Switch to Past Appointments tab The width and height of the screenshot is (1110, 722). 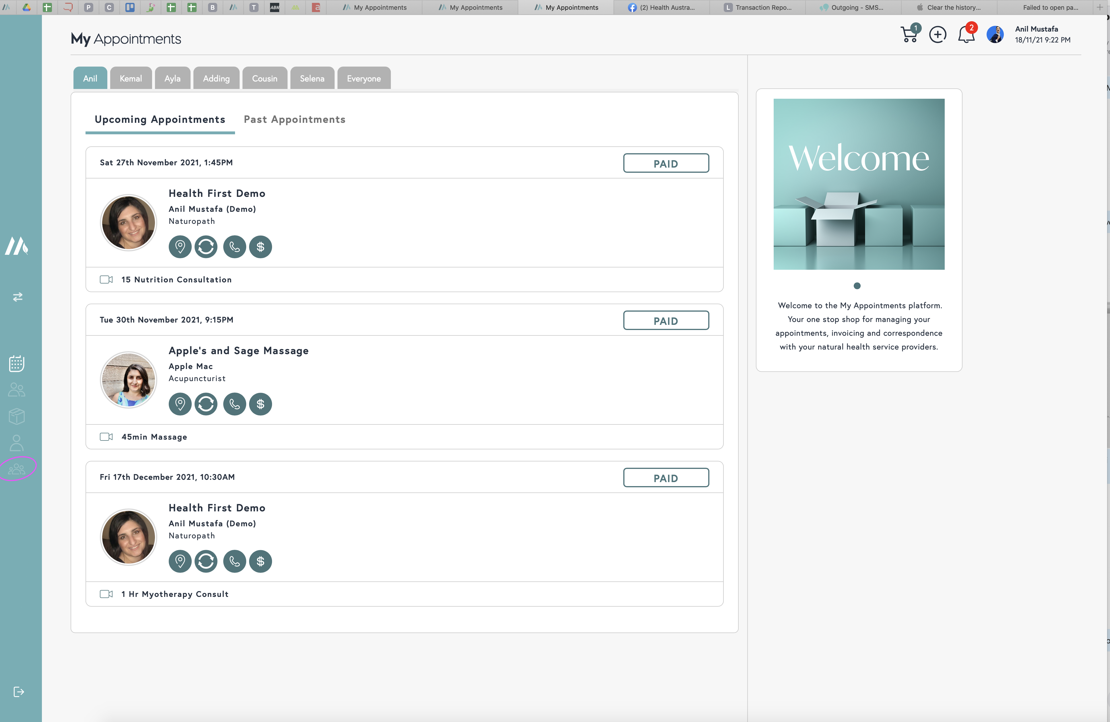294,119
